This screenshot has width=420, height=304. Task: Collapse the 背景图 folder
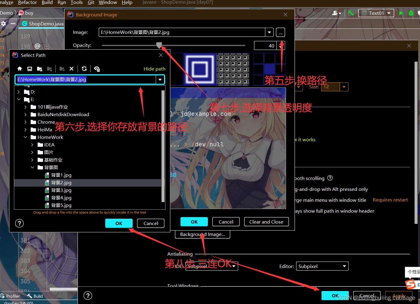pos(32,167)
